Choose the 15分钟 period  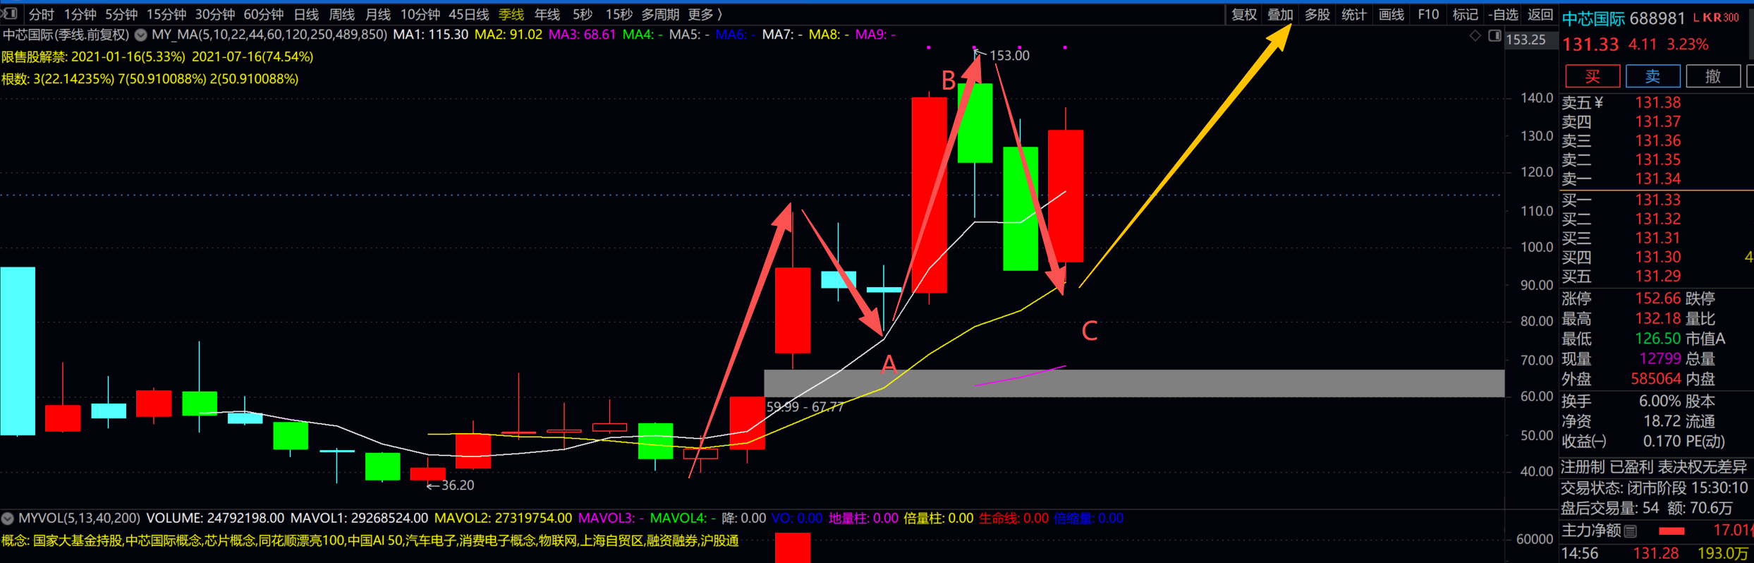(166, 14)
